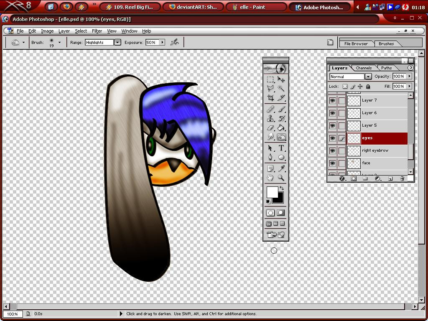Select the History Brush tool
The height and width of the screenshot is (321, 428).
click(x=281, y=118)
